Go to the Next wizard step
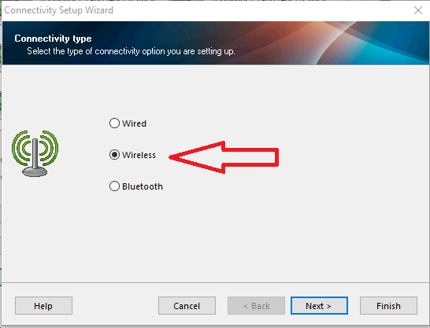 point(319,305)
